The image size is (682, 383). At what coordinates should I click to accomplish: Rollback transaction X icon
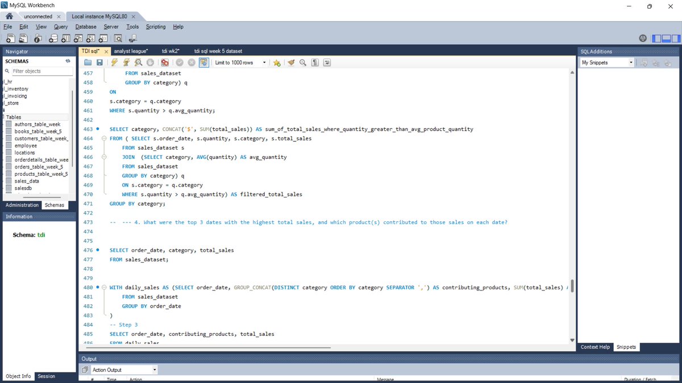192,62
